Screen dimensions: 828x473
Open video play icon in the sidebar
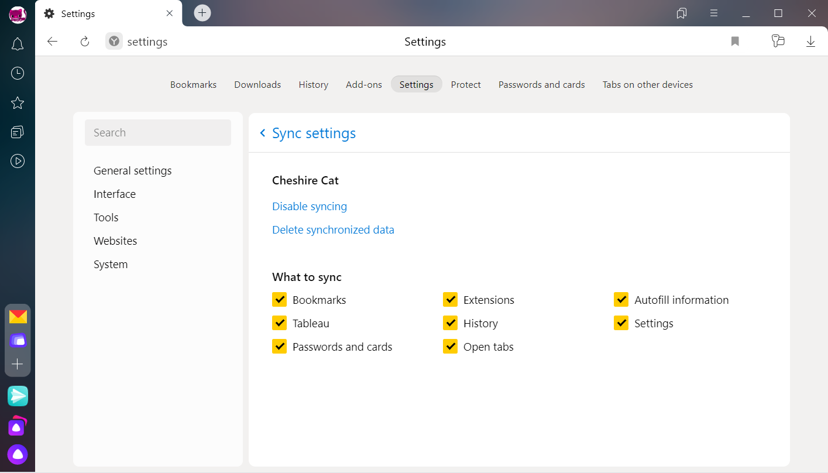[x=18, y=161]
